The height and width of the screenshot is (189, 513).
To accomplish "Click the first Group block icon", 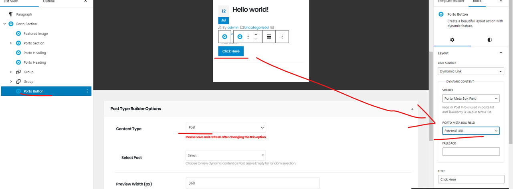I will pyautogui.click(x=18, y=72).
